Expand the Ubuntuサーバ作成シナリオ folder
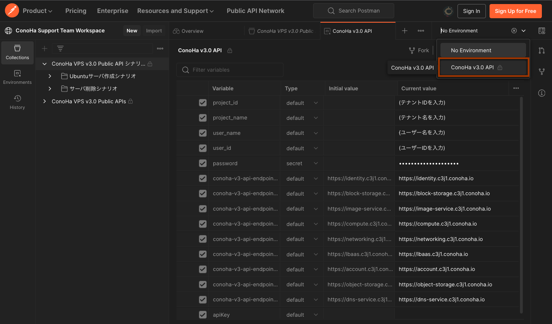This screenshot has height=324, width=552. (50, 76)
